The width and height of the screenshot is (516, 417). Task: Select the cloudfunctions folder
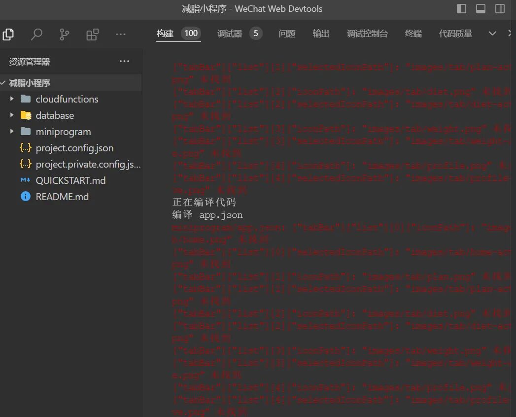point(67,99)
